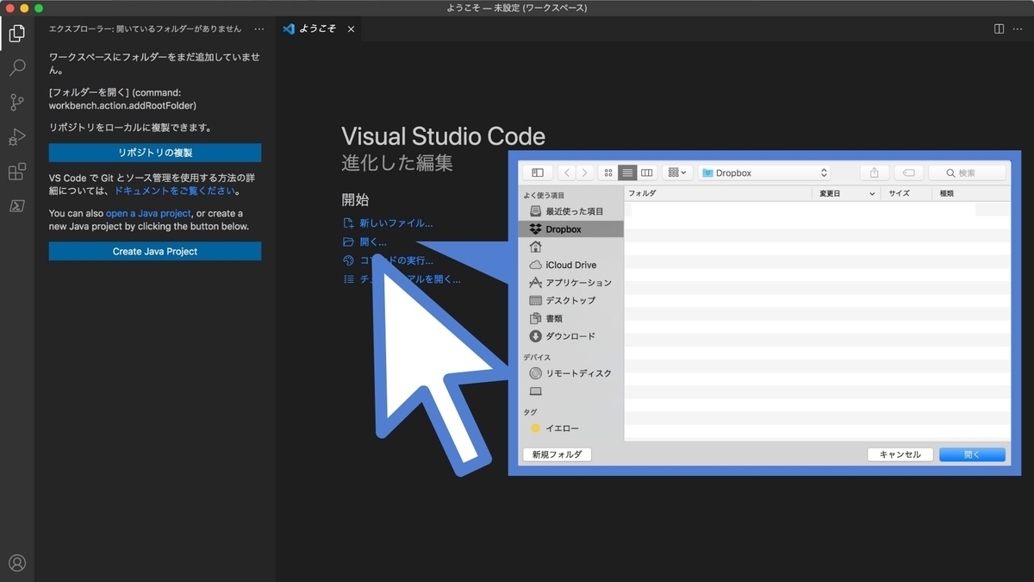This screenshot has width=1034, height=582.
Task: Select Dropbox in dialog sidebar
Action: coord(570,229)
